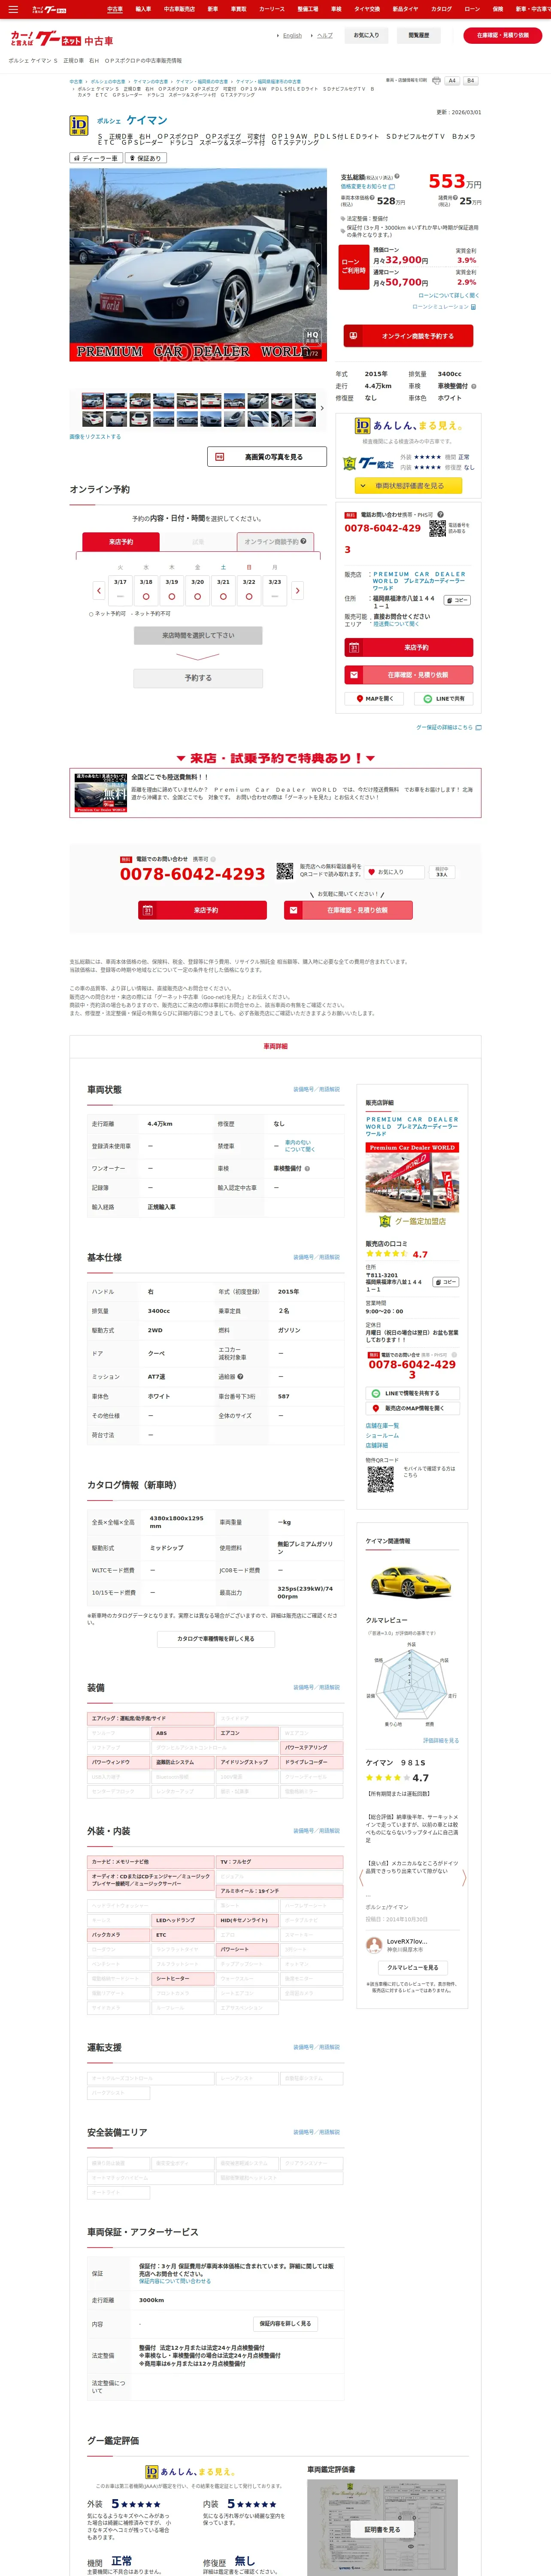Click the 全国どこでも陸送費無料 banner image

[x=100, y=792]
